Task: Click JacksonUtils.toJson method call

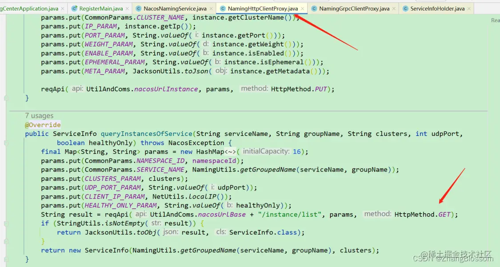Action: [x=170, y=72]
